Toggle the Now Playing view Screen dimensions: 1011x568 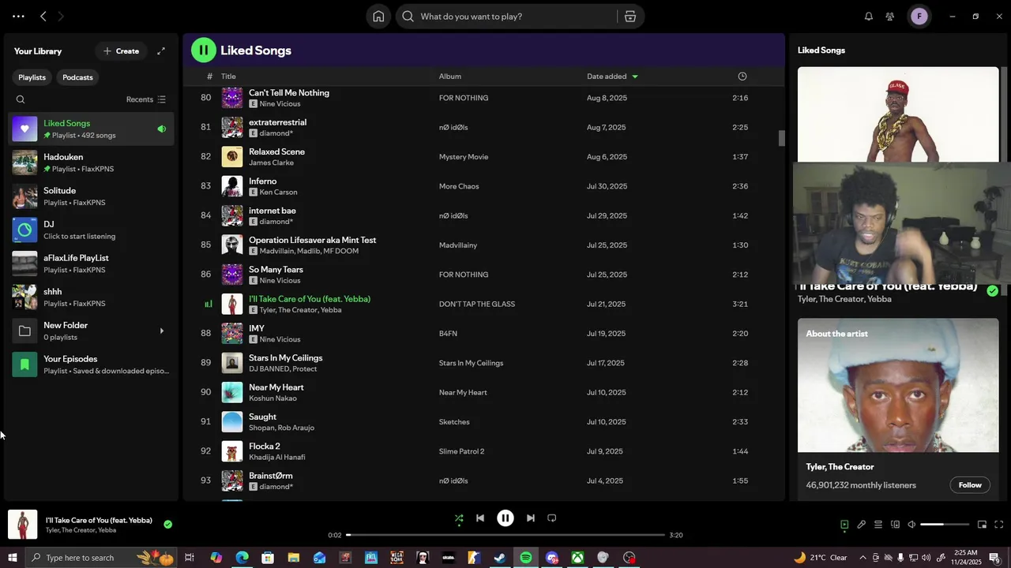coord(844,525)
